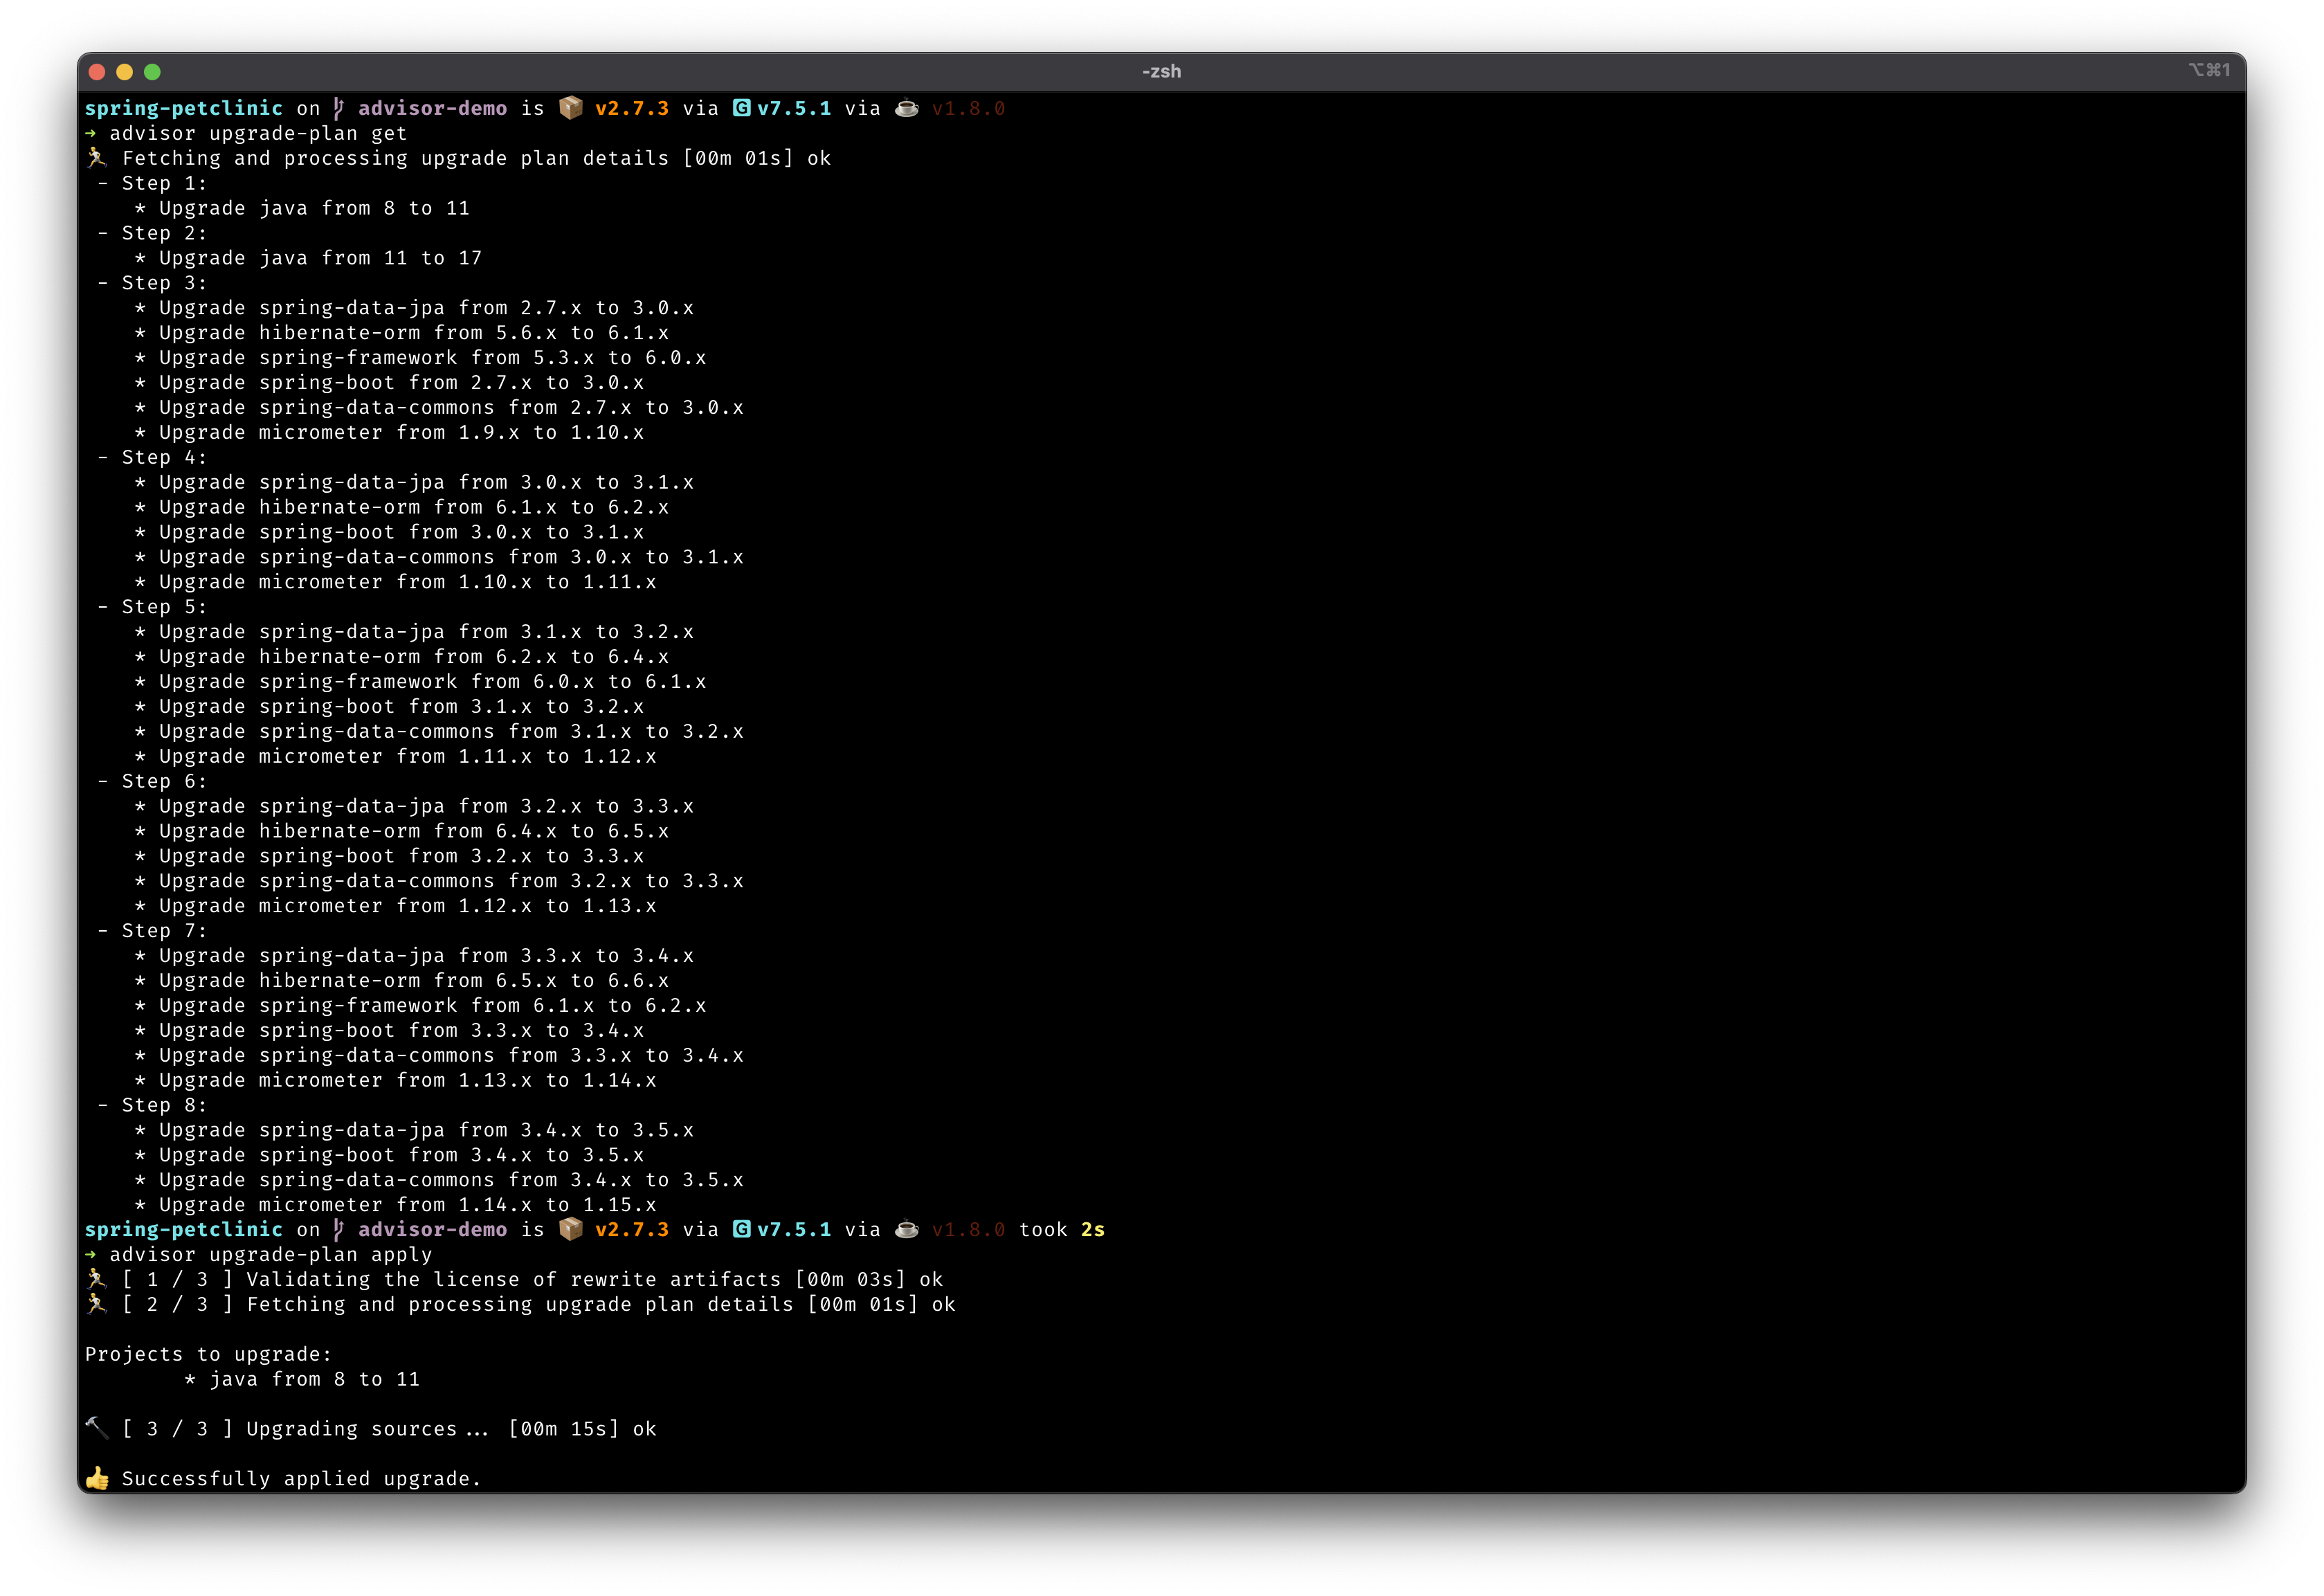The image size is (2324, 1596).
Task: Click 'Upgrade spring-framework from 5.3.x to 6.0.x'
Action: (432, 357)
